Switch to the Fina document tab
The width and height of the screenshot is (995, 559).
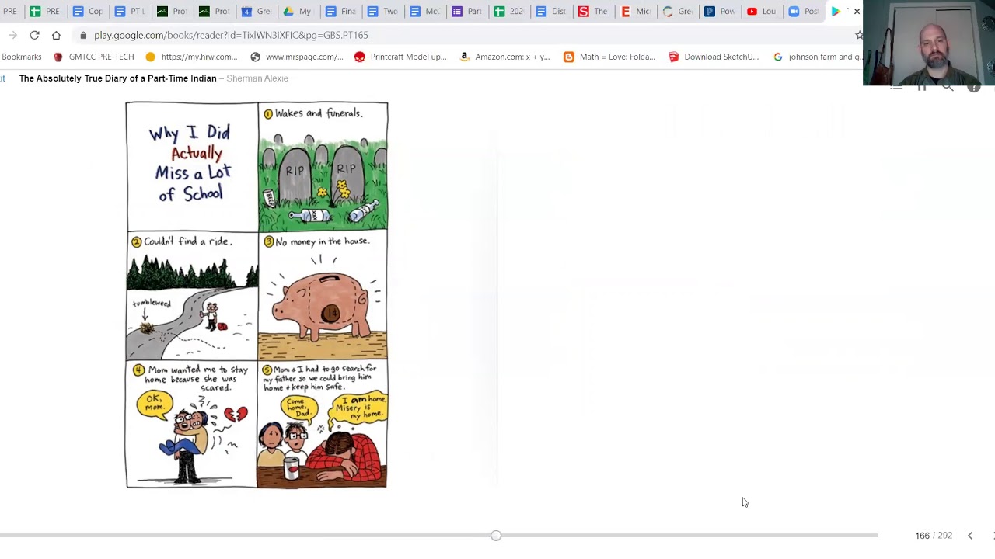(339, 12)
